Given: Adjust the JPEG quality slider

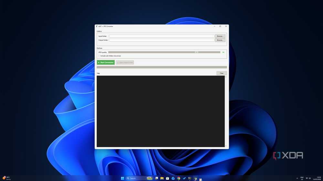Looking at the screenshot, I should tap(164, 52).
